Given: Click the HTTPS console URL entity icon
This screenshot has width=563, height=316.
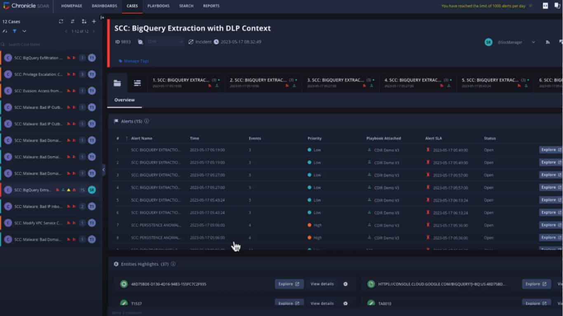Looking at the screenshot, I should (371, 284).
